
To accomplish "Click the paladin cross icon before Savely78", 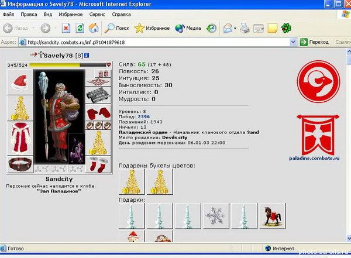I will click(x=41, y=54).
